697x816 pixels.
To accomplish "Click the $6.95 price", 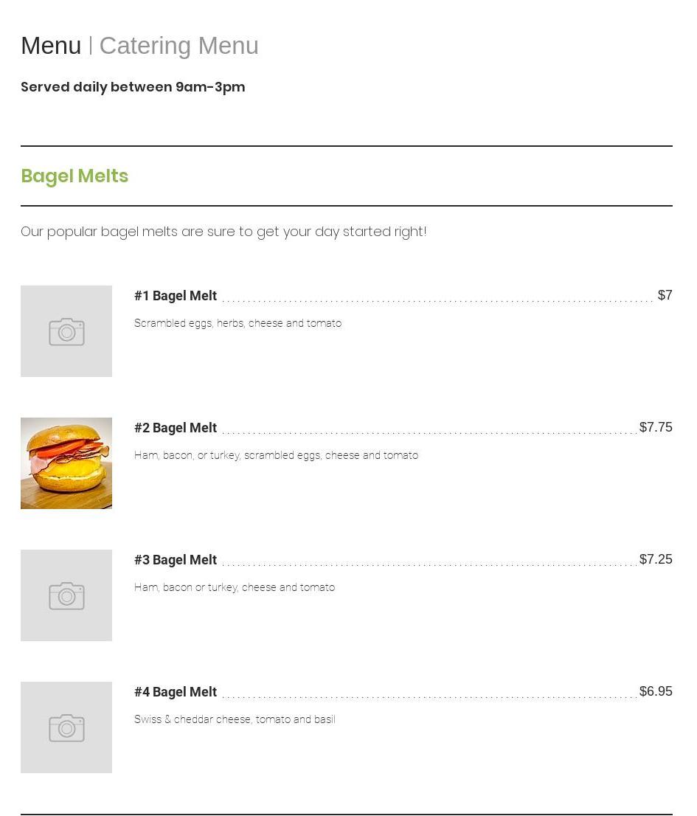I will [x=656, y=691].
